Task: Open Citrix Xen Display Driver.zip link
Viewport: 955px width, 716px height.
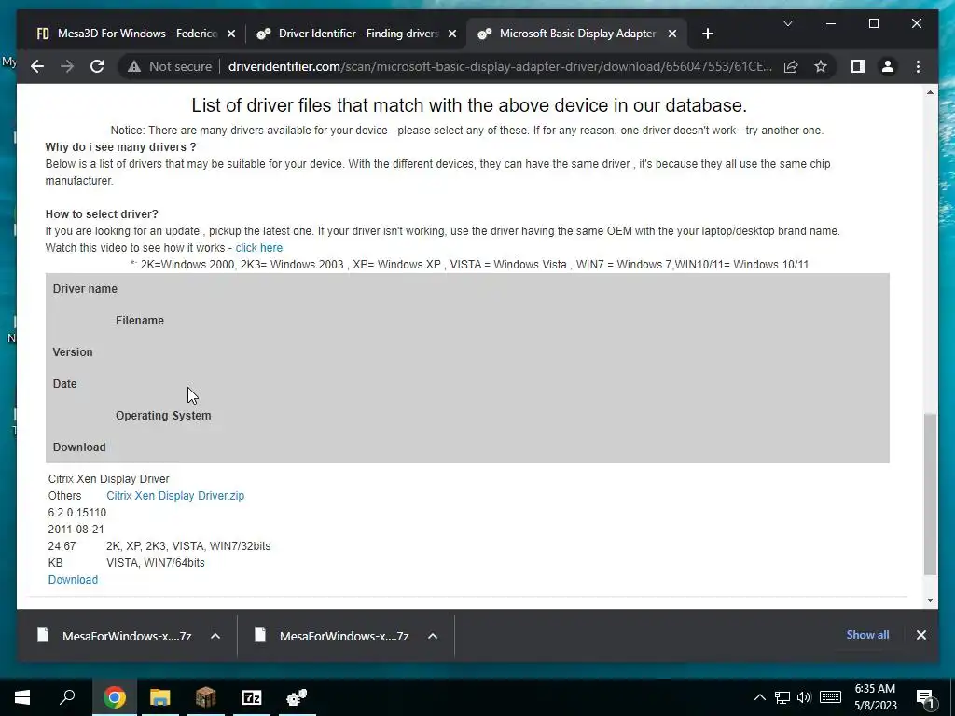Action: pyautogui.click(x=175, y=496)
